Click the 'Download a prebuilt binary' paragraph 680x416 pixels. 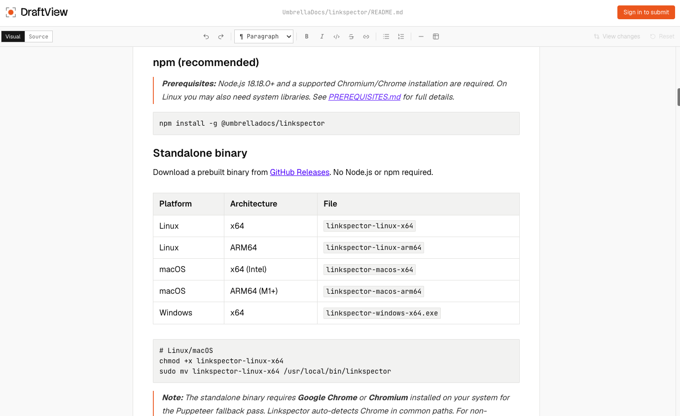293,173
